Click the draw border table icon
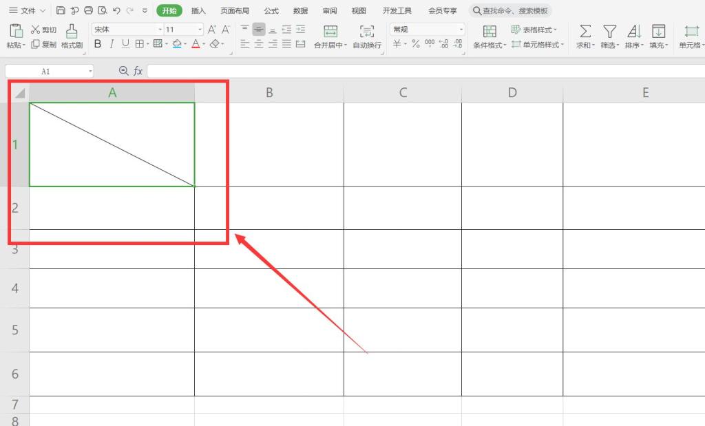Image resolution: width=705 pixels, height=426 pixels. pos(158,43)
